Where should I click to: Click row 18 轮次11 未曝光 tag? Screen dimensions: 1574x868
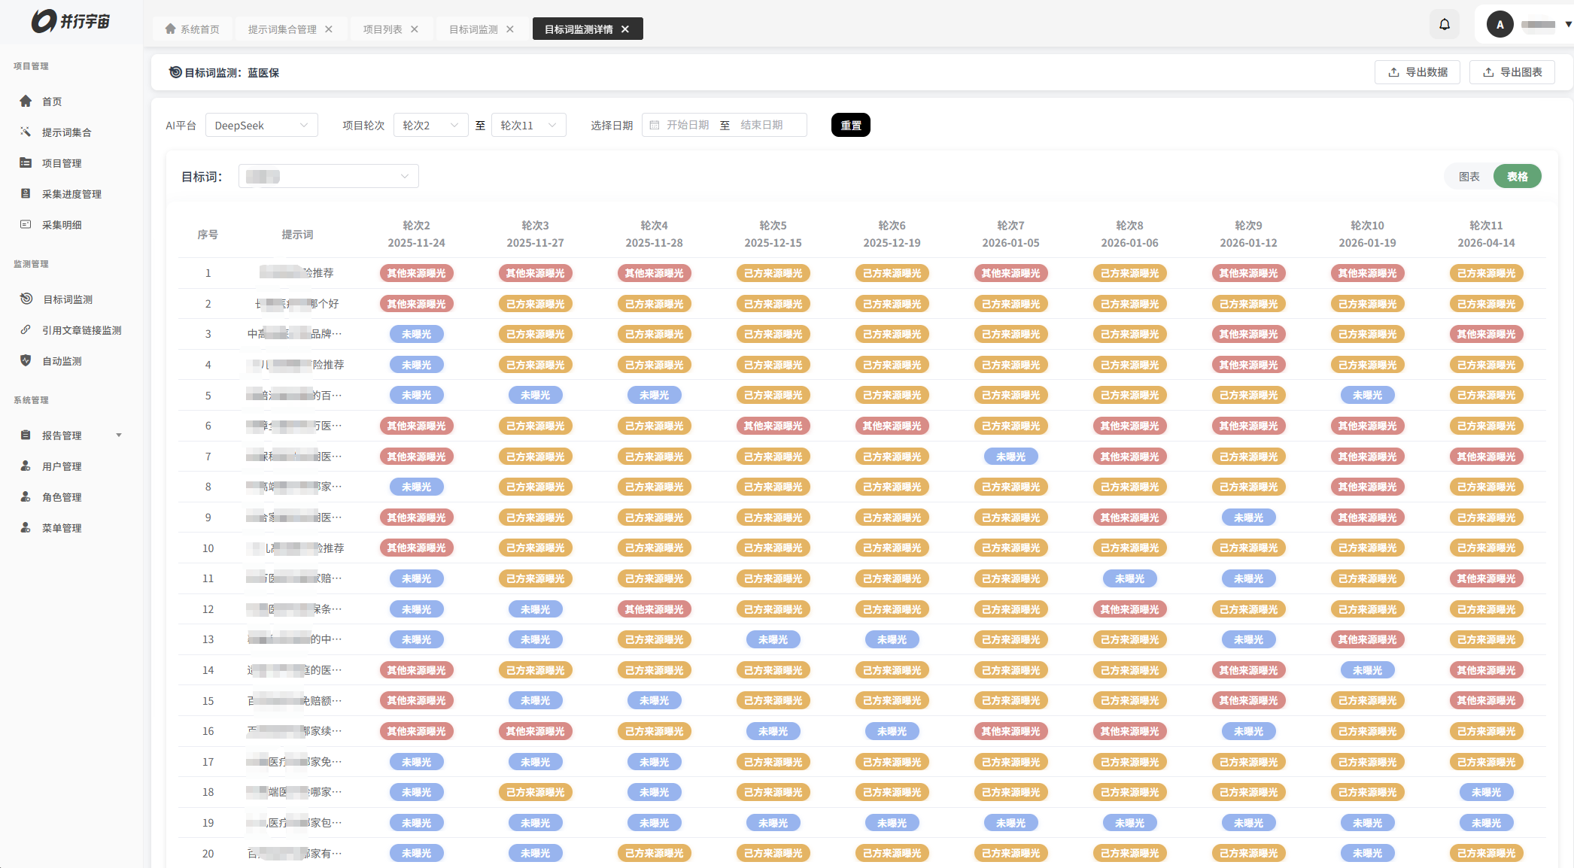(1487, 792)
